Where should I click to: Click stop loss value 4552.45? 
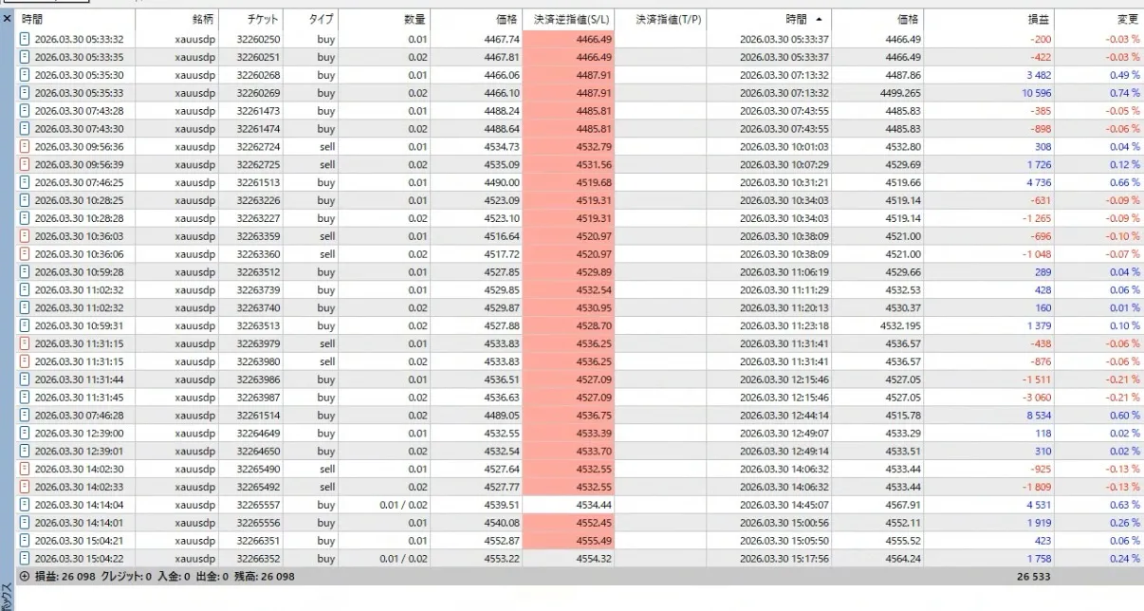tap(595, 523)
